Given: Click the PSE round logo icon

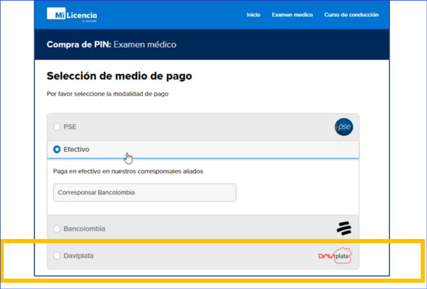Looking at the screenshot, I should 344,127.
